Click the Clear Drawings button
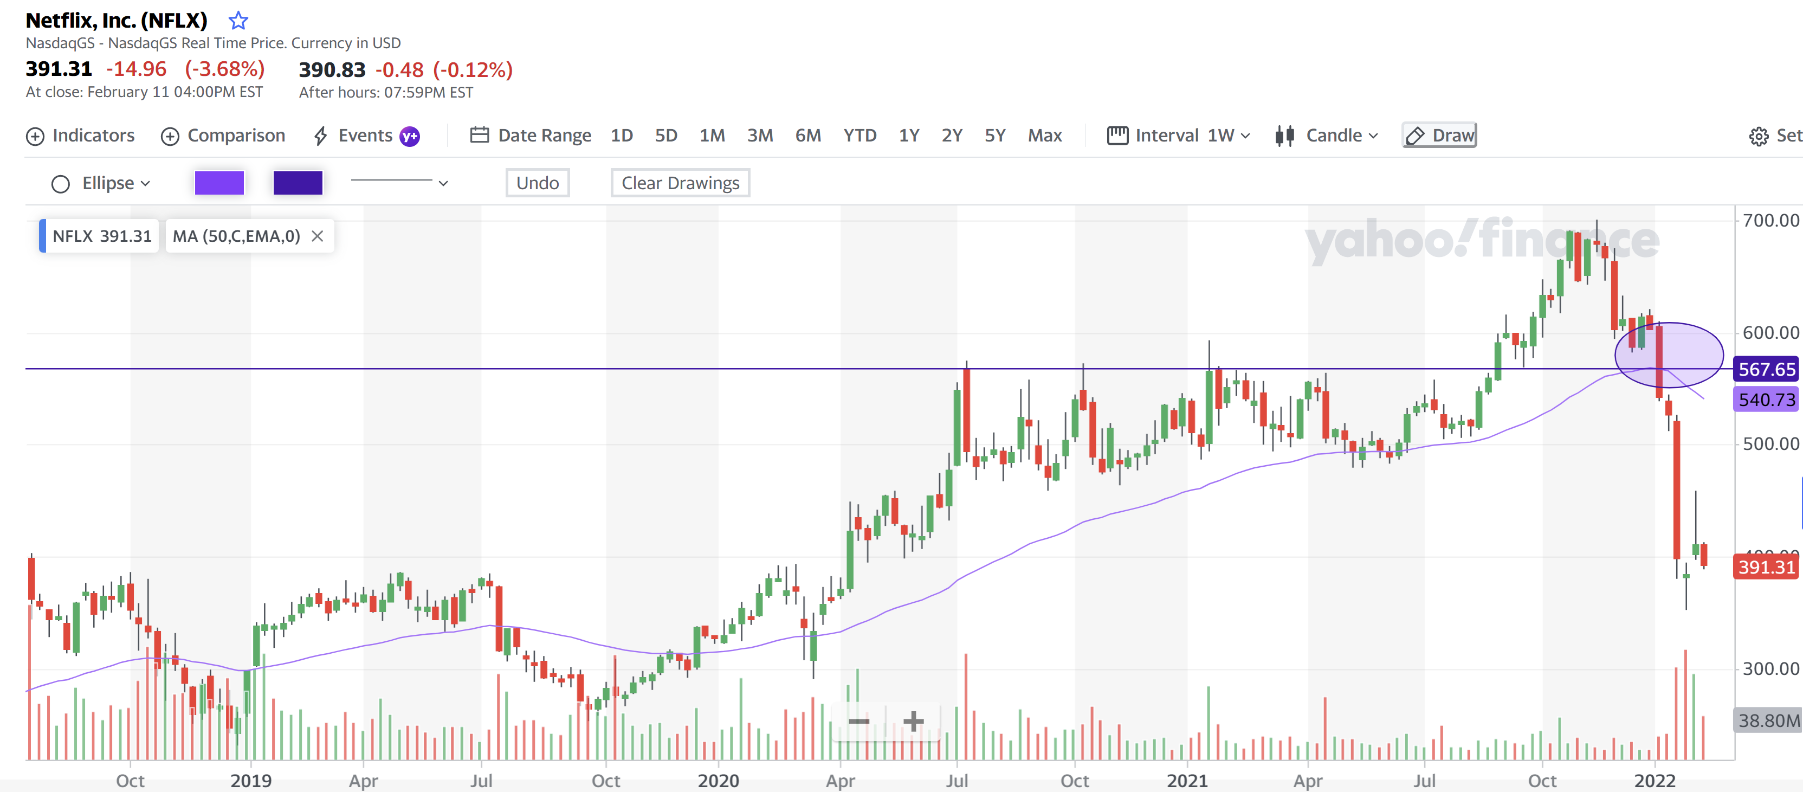 [680, 183]
